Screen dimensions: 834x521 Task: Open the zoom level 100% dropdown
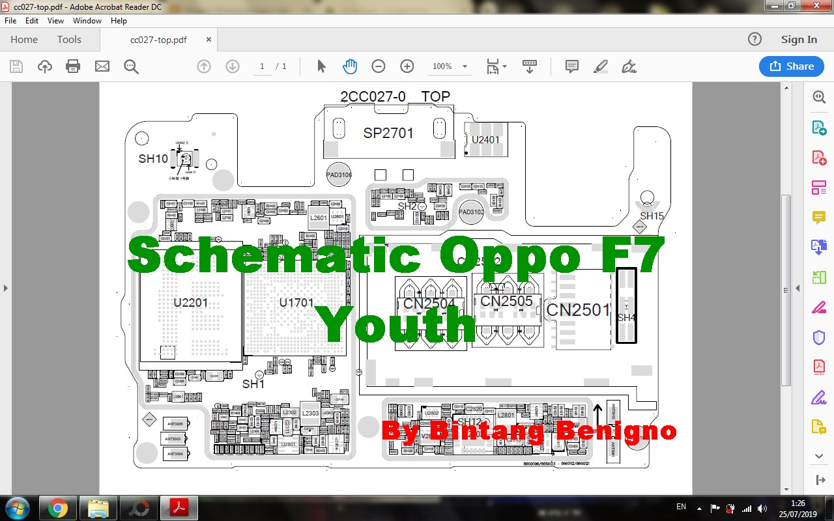tap(449, 66)
